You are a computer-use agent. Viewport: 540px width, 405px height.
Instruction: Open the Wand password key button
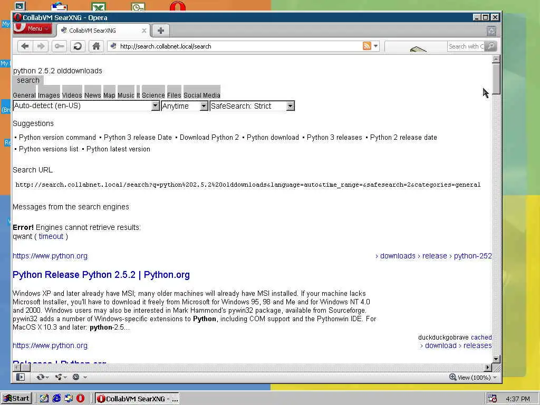(59, 46)
